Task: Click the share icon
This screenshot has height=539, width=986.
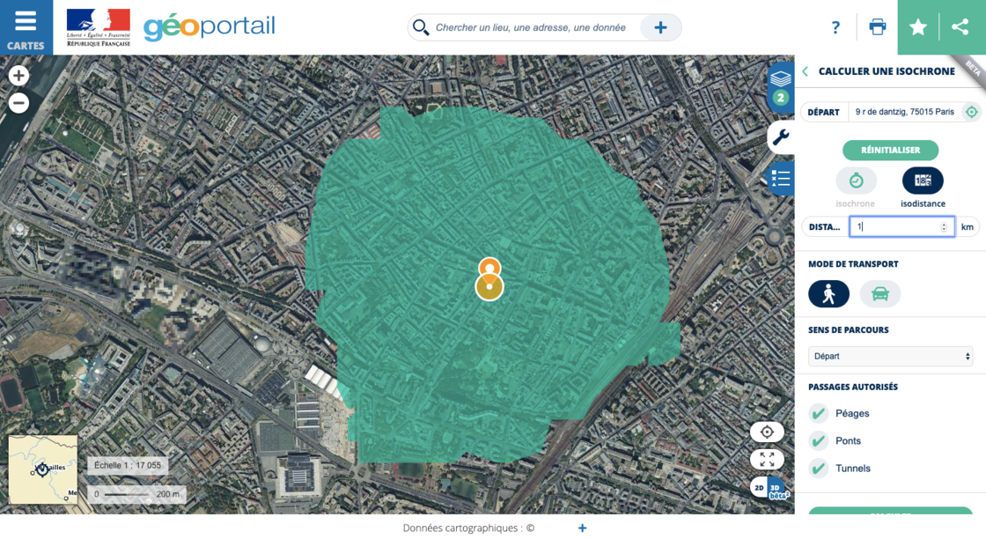Action: tap(960, 27)
